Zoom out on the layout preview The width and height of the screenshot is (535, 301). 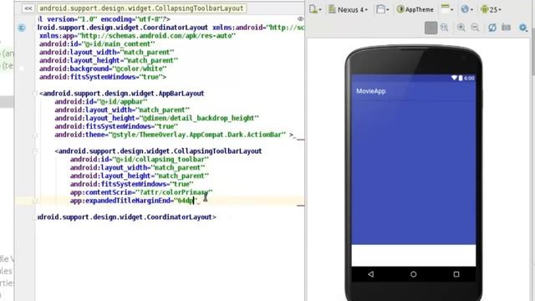[x=475, y=28]
